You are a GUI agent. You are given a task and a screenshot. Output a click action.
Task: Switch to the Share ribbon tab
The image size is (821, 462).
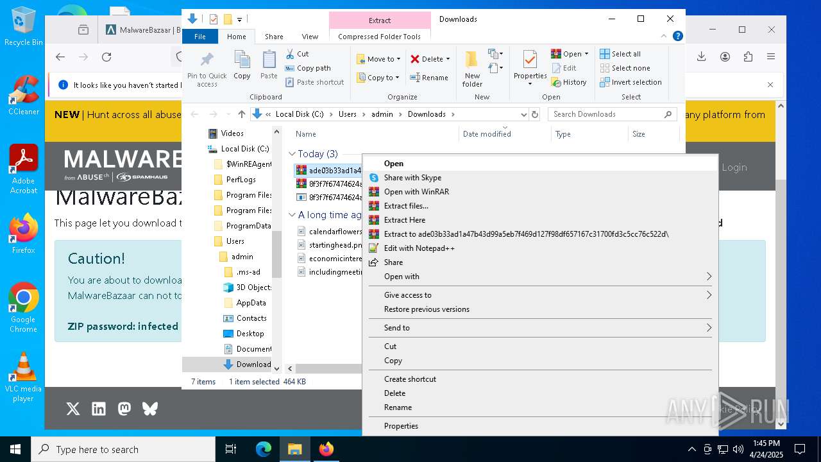[x=274, y=37]
